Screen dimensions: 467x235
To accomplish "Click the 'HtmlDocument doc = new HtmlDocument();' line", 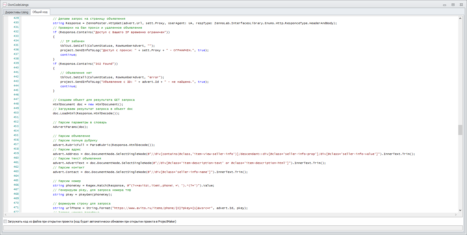I will click(x=88, y=105).
